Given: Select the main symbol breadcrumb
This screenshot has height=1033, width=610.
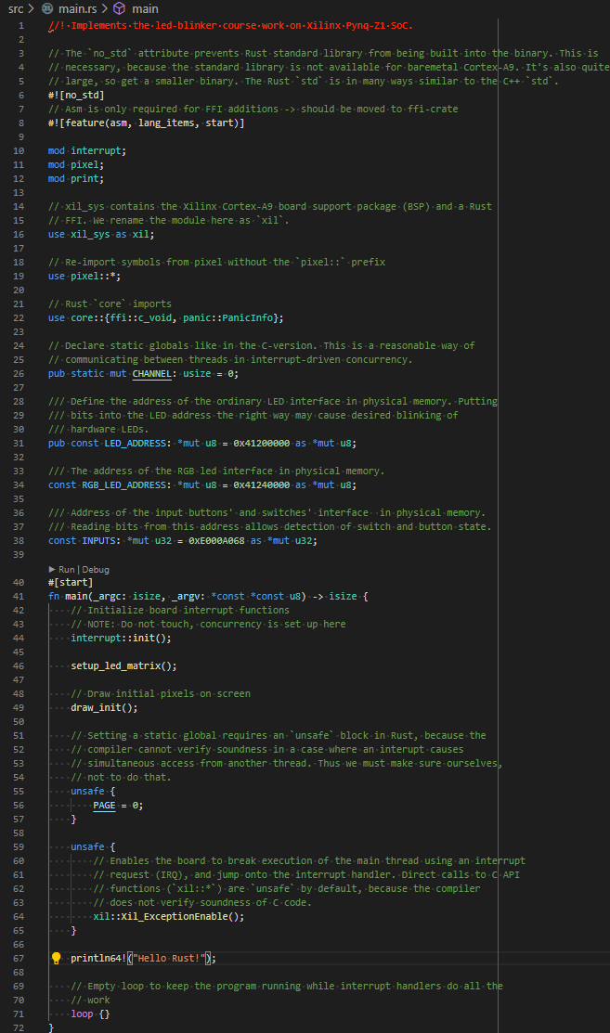Looking at the screenshot, I should [146, 8].
